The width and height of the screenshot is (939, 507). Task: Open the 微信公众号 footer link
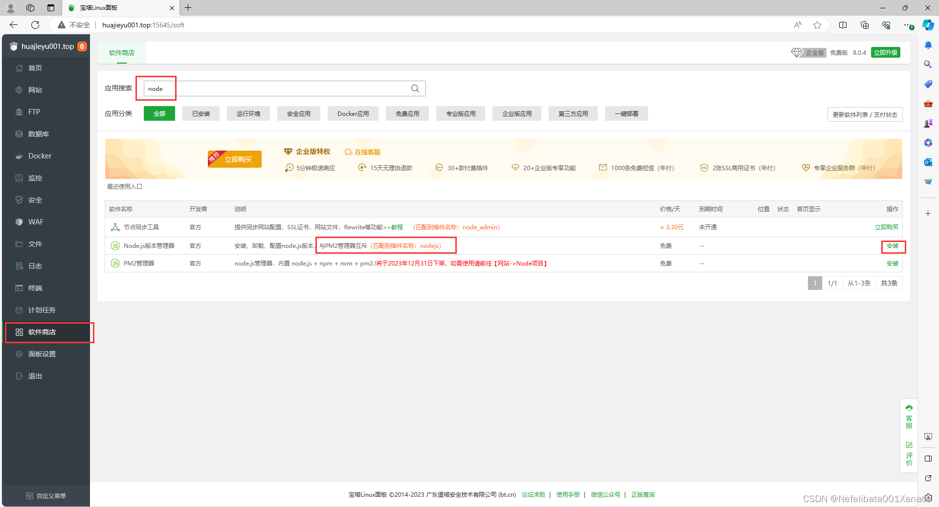click(605, 495)
